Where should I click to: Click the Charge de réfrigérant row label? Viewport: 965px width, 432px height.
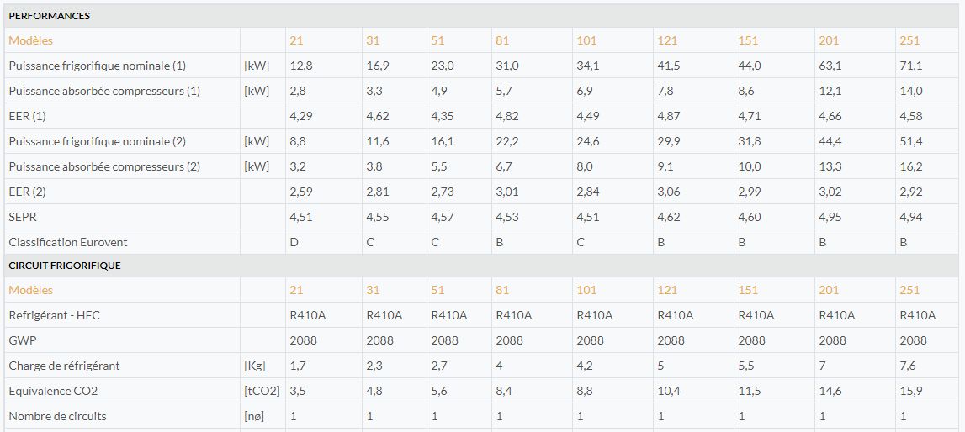pyautogui.click(x=64, y=366)
